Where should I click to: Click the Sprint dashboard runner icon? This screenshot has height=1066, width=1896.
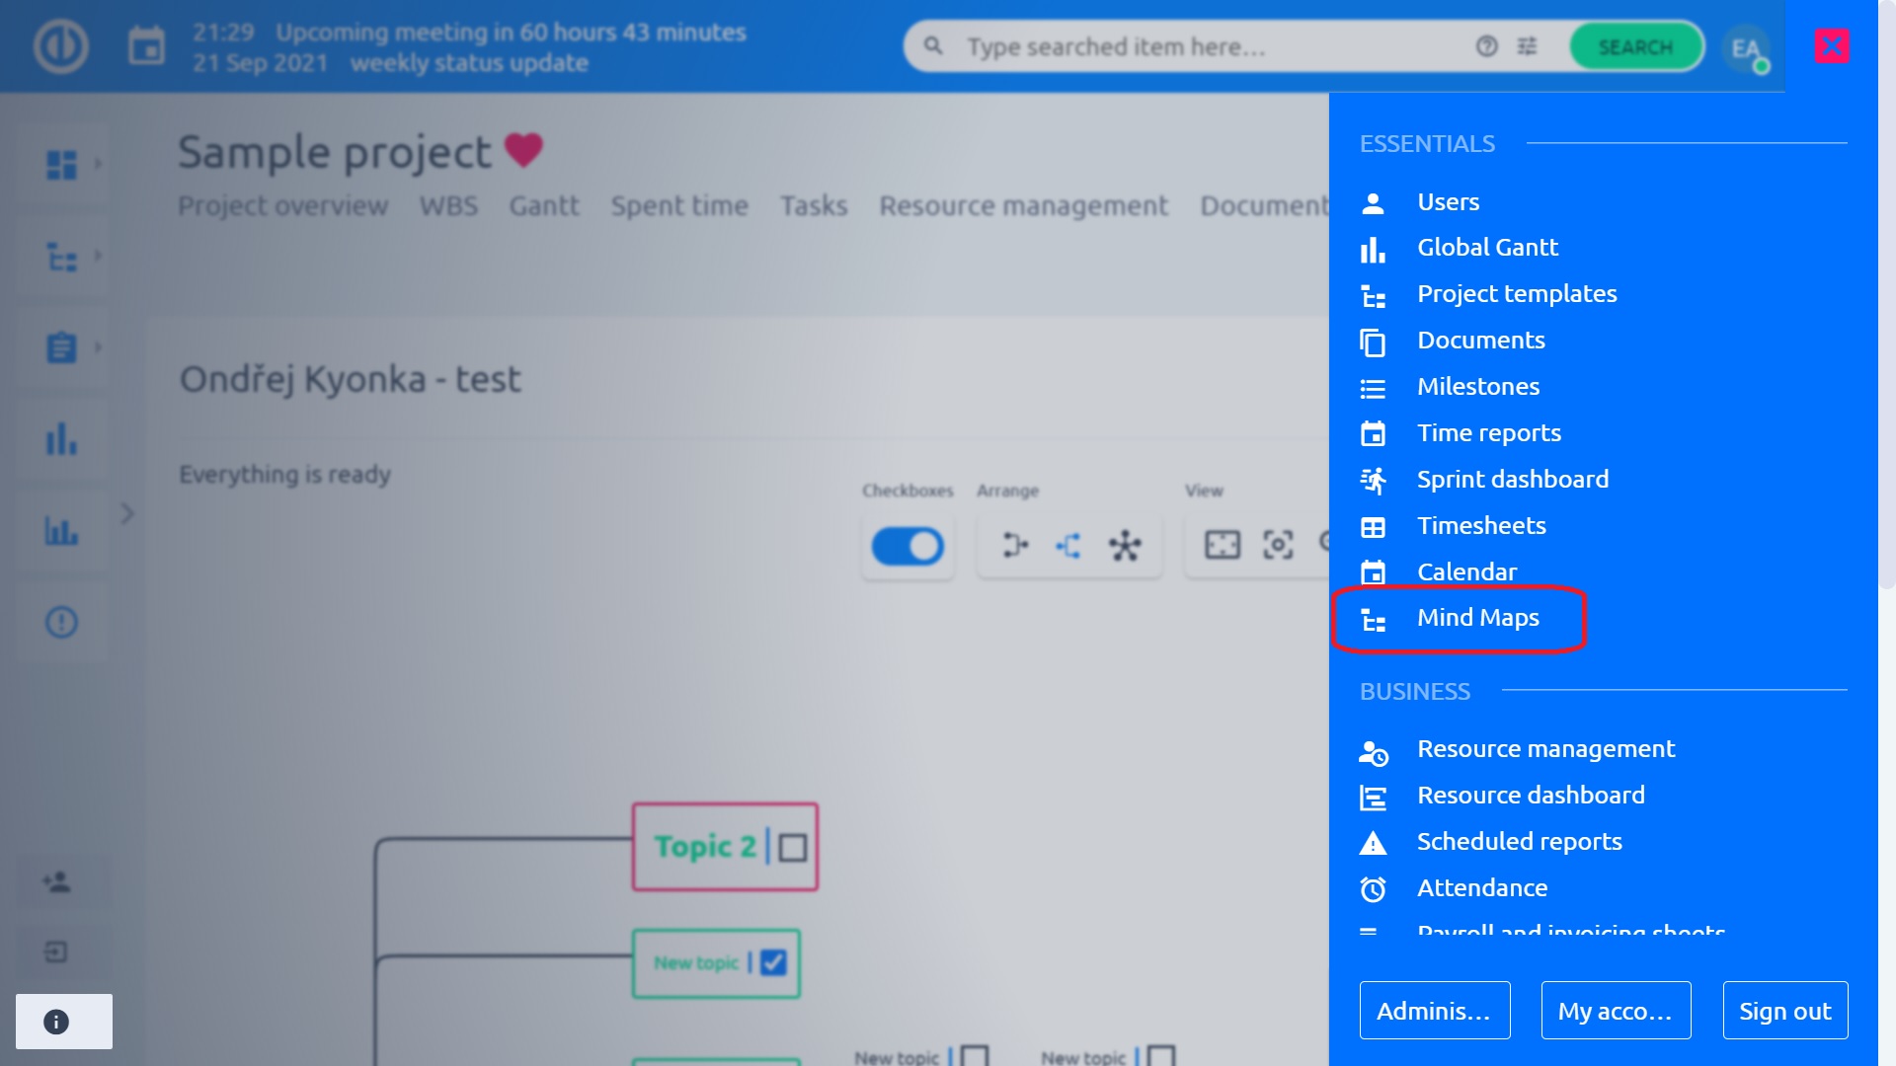(1373, 481)
